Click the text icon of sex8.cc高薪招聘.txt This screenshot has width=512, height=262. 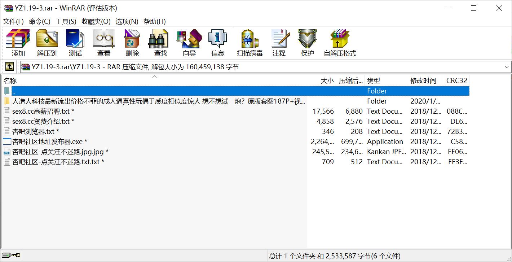7,111
